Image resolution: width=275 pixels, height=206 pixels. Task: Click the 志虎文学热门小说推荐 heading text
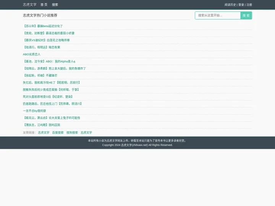(40, 15)
